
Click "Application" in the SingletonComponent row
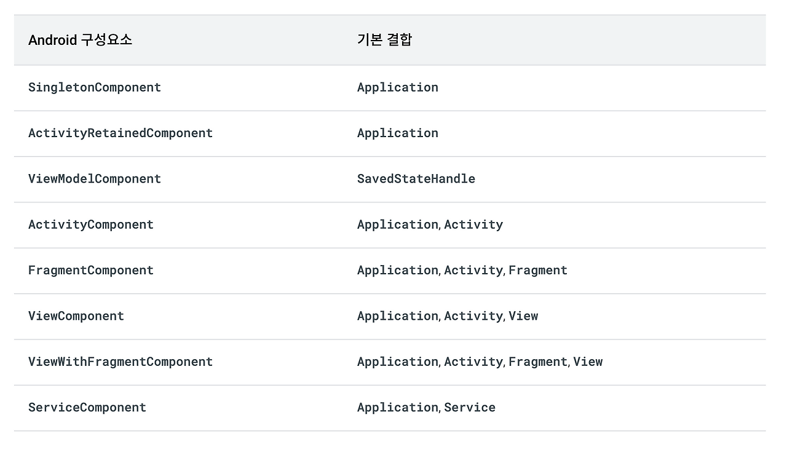(398, 87)
